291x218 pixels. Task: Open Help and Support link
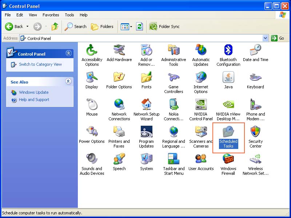[x=34, y=100]
